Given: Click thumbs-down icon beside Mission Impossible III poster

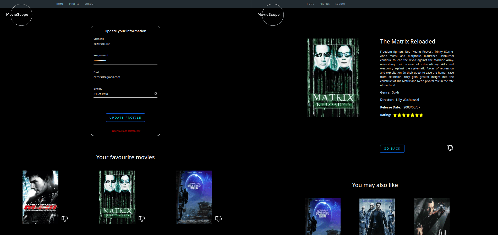Looking at the screenshot, I should pos(65,218).
